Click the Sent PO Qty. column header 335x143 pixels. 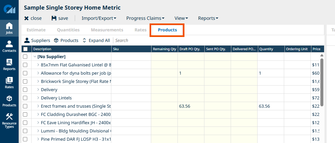(x=217, y=49)
